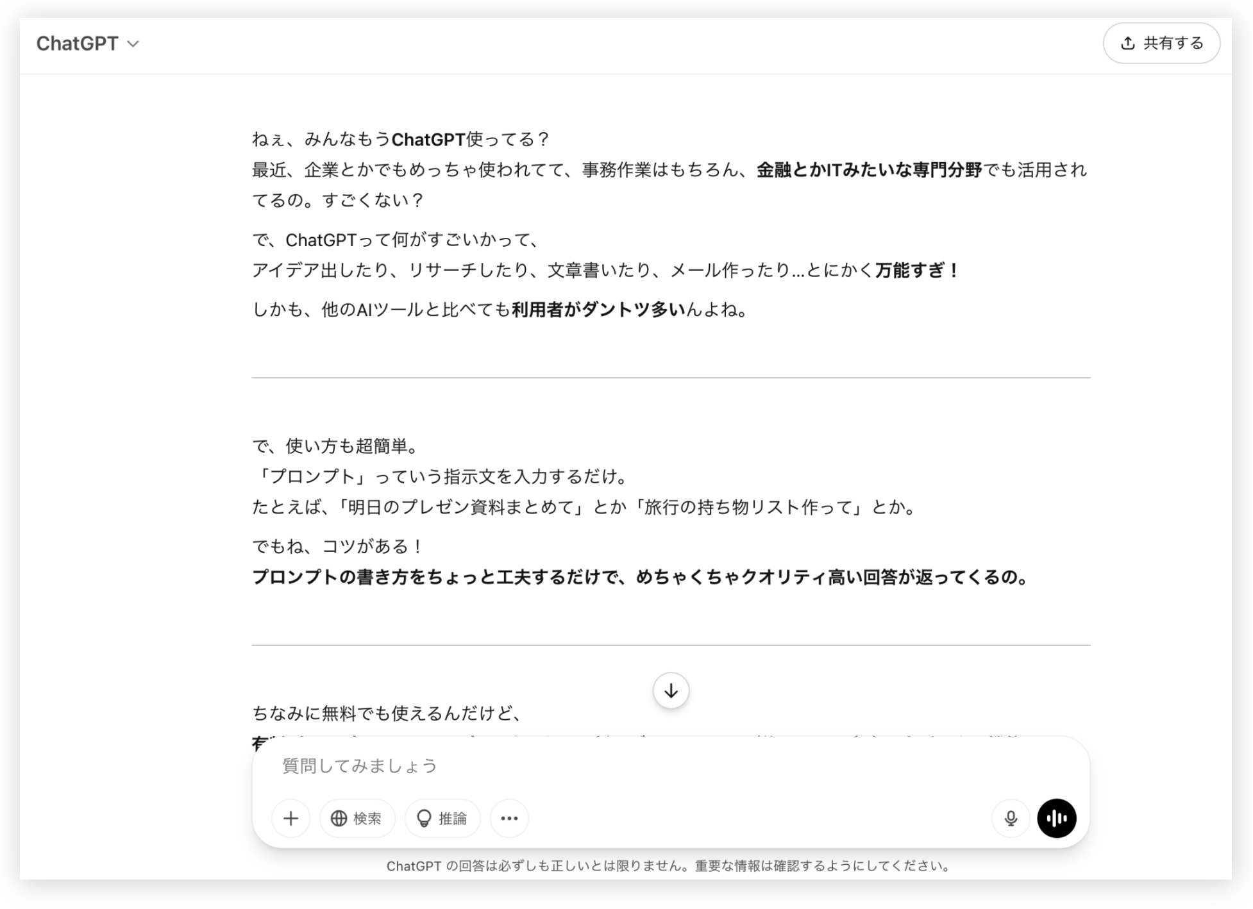Start dictation with the microphone icon
The image size is (1253, 909).
tap(1011, 818)
